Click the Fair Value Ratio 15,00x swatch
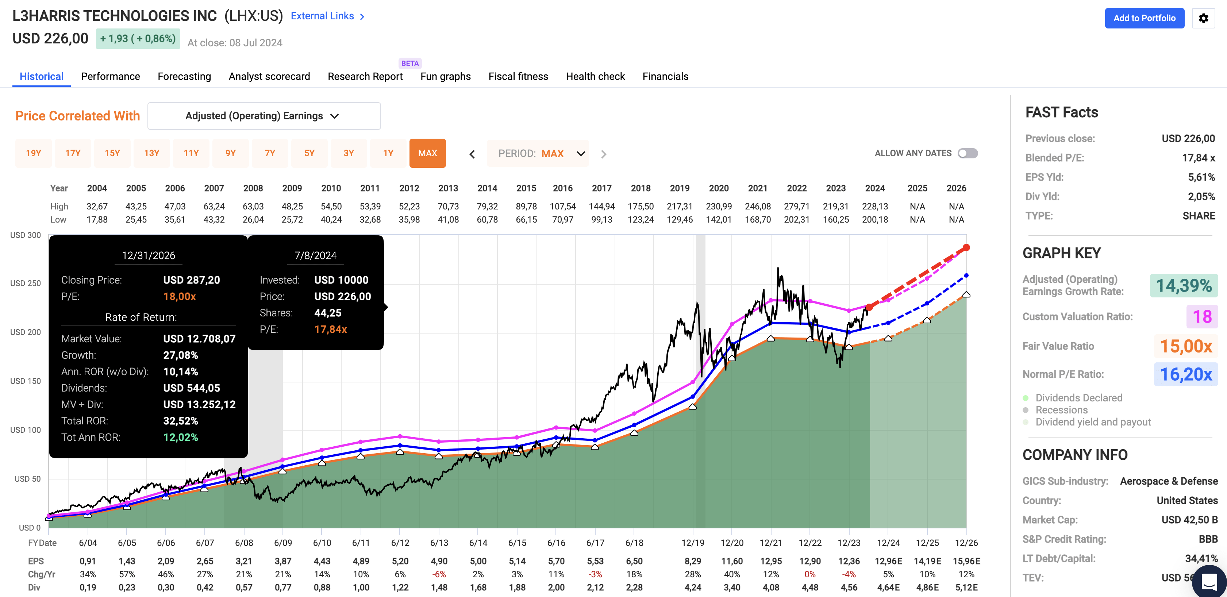The width and height of the screenshot is (1227, 597). [x=1185, y=346]
